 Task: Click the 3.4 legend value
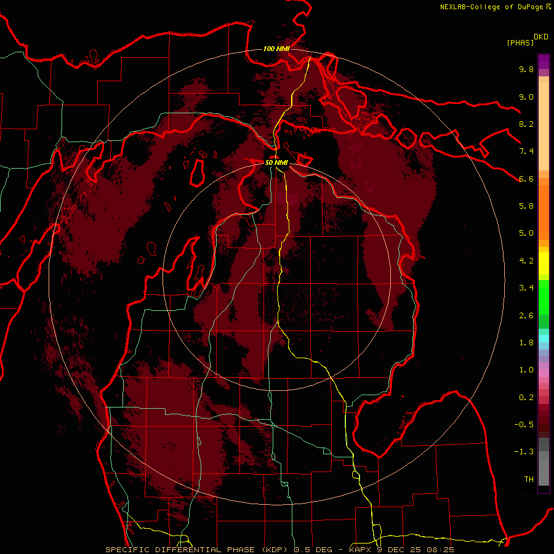[526, 288]
